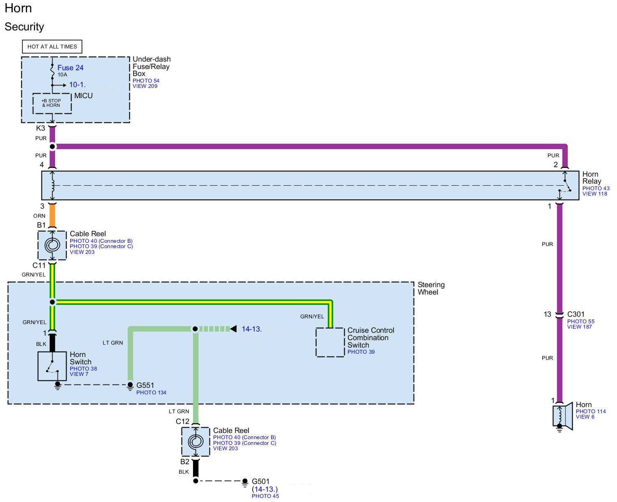Image resolution: width=617 pixels, height=502 pixels.
Task: Click the Horn speaker symbol
Action: (562, 416)
